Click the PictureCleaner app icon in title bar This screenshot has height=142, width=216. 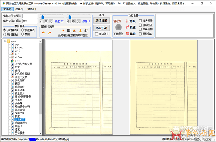tap(4, 3)
